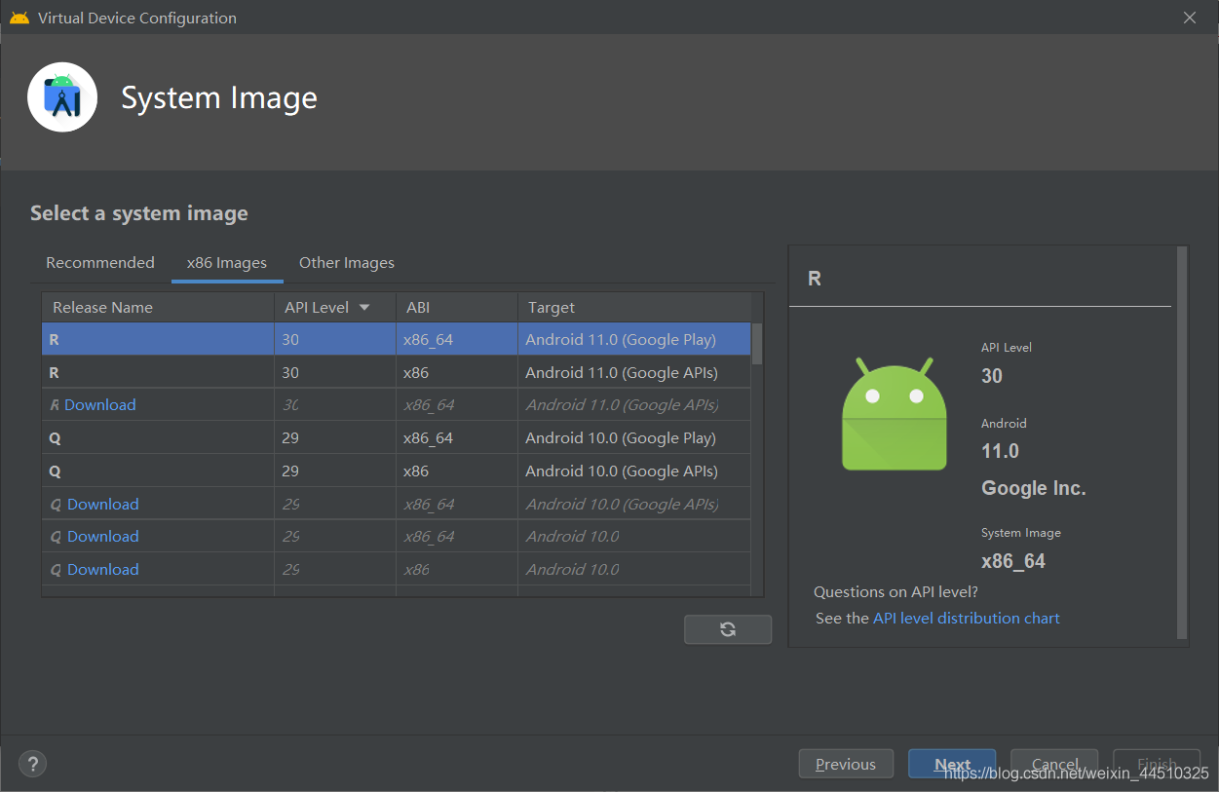Click the Cancel button
Screen dimensions: 1219x792
tap(1054, 764)
